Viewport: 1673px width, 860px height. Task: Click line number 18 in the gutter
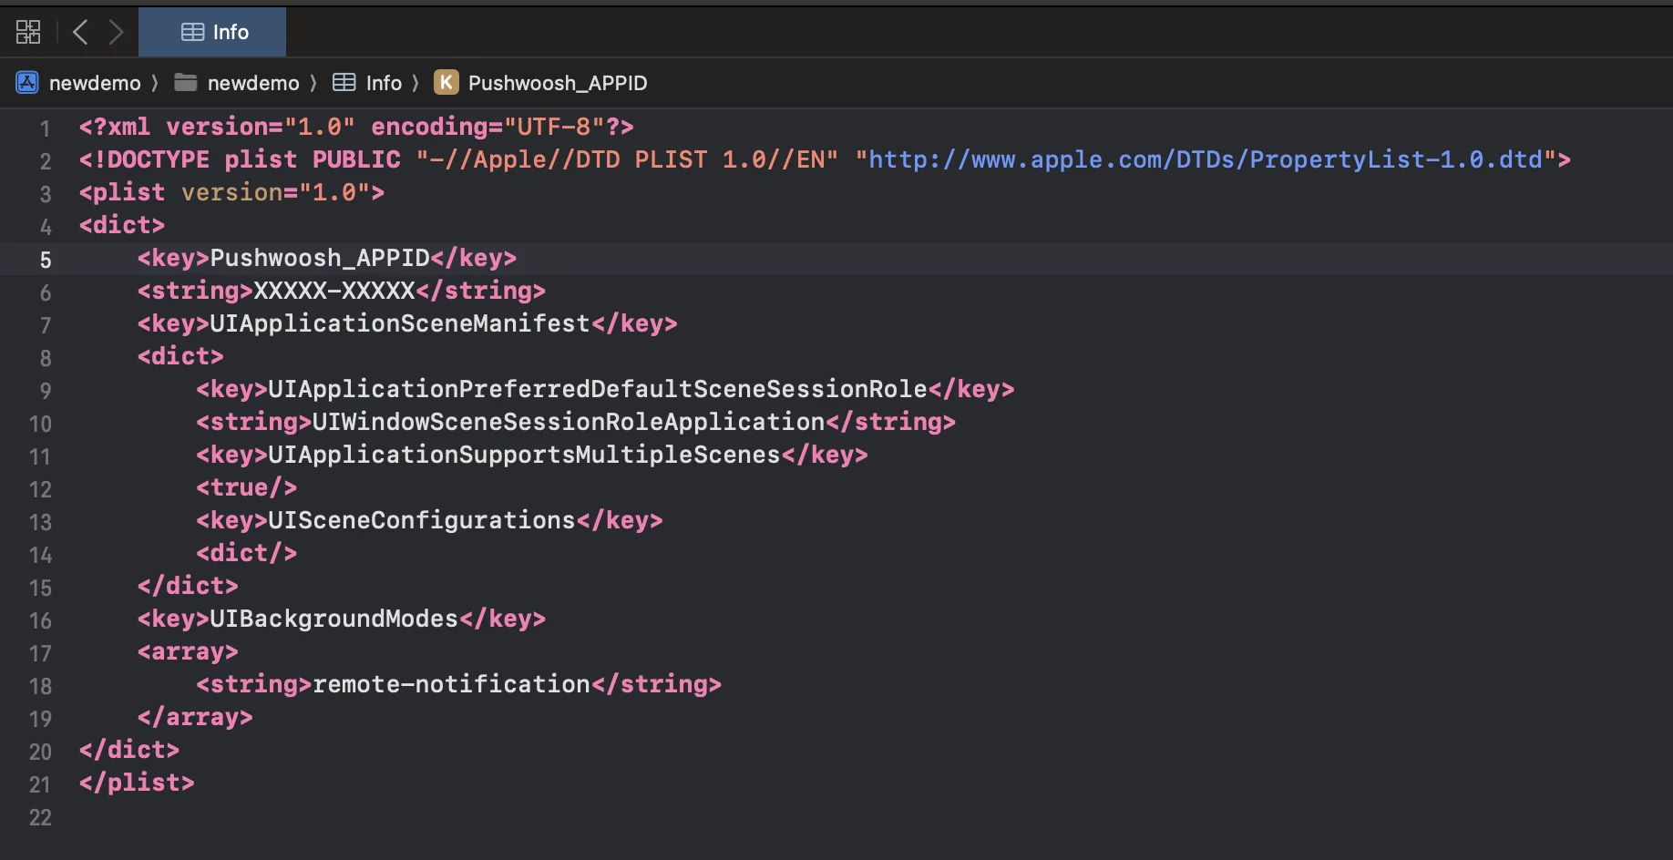40,686
